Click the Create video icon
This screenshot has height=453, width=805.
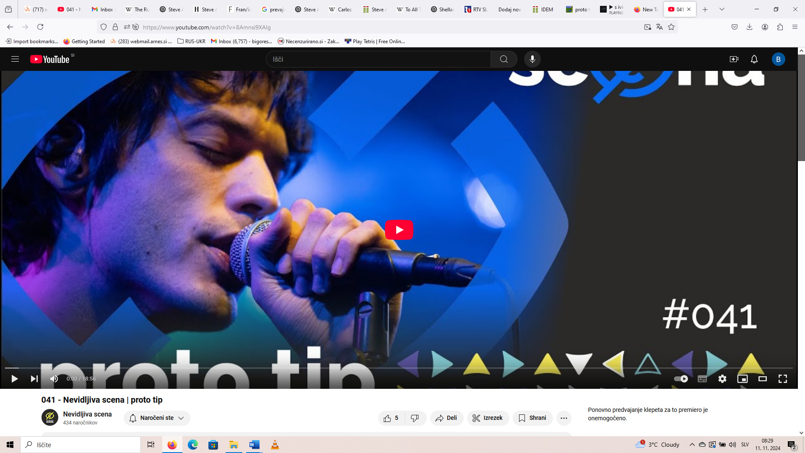734,59
